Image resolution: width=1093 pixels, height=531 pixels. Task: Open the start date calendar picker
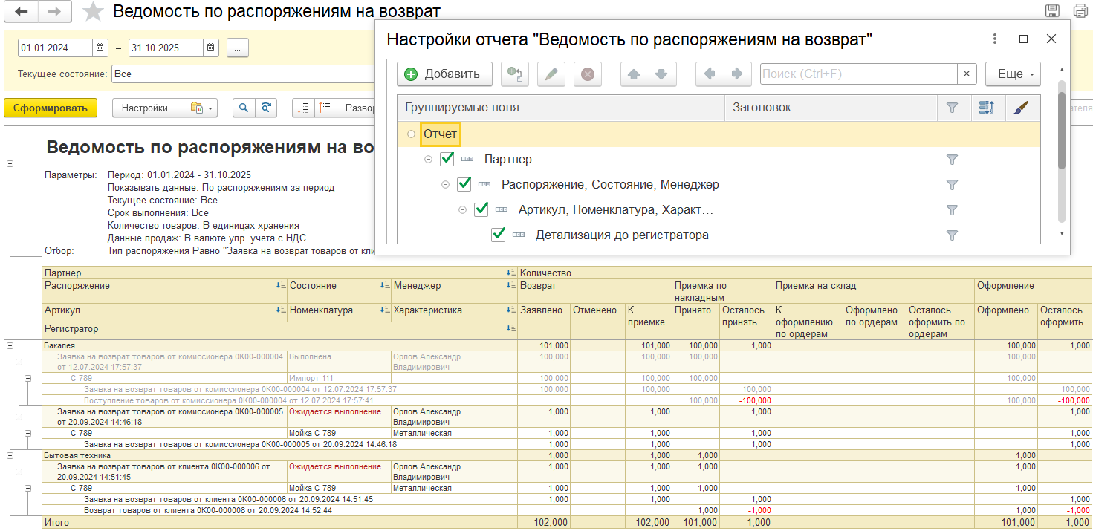point(100,48)
